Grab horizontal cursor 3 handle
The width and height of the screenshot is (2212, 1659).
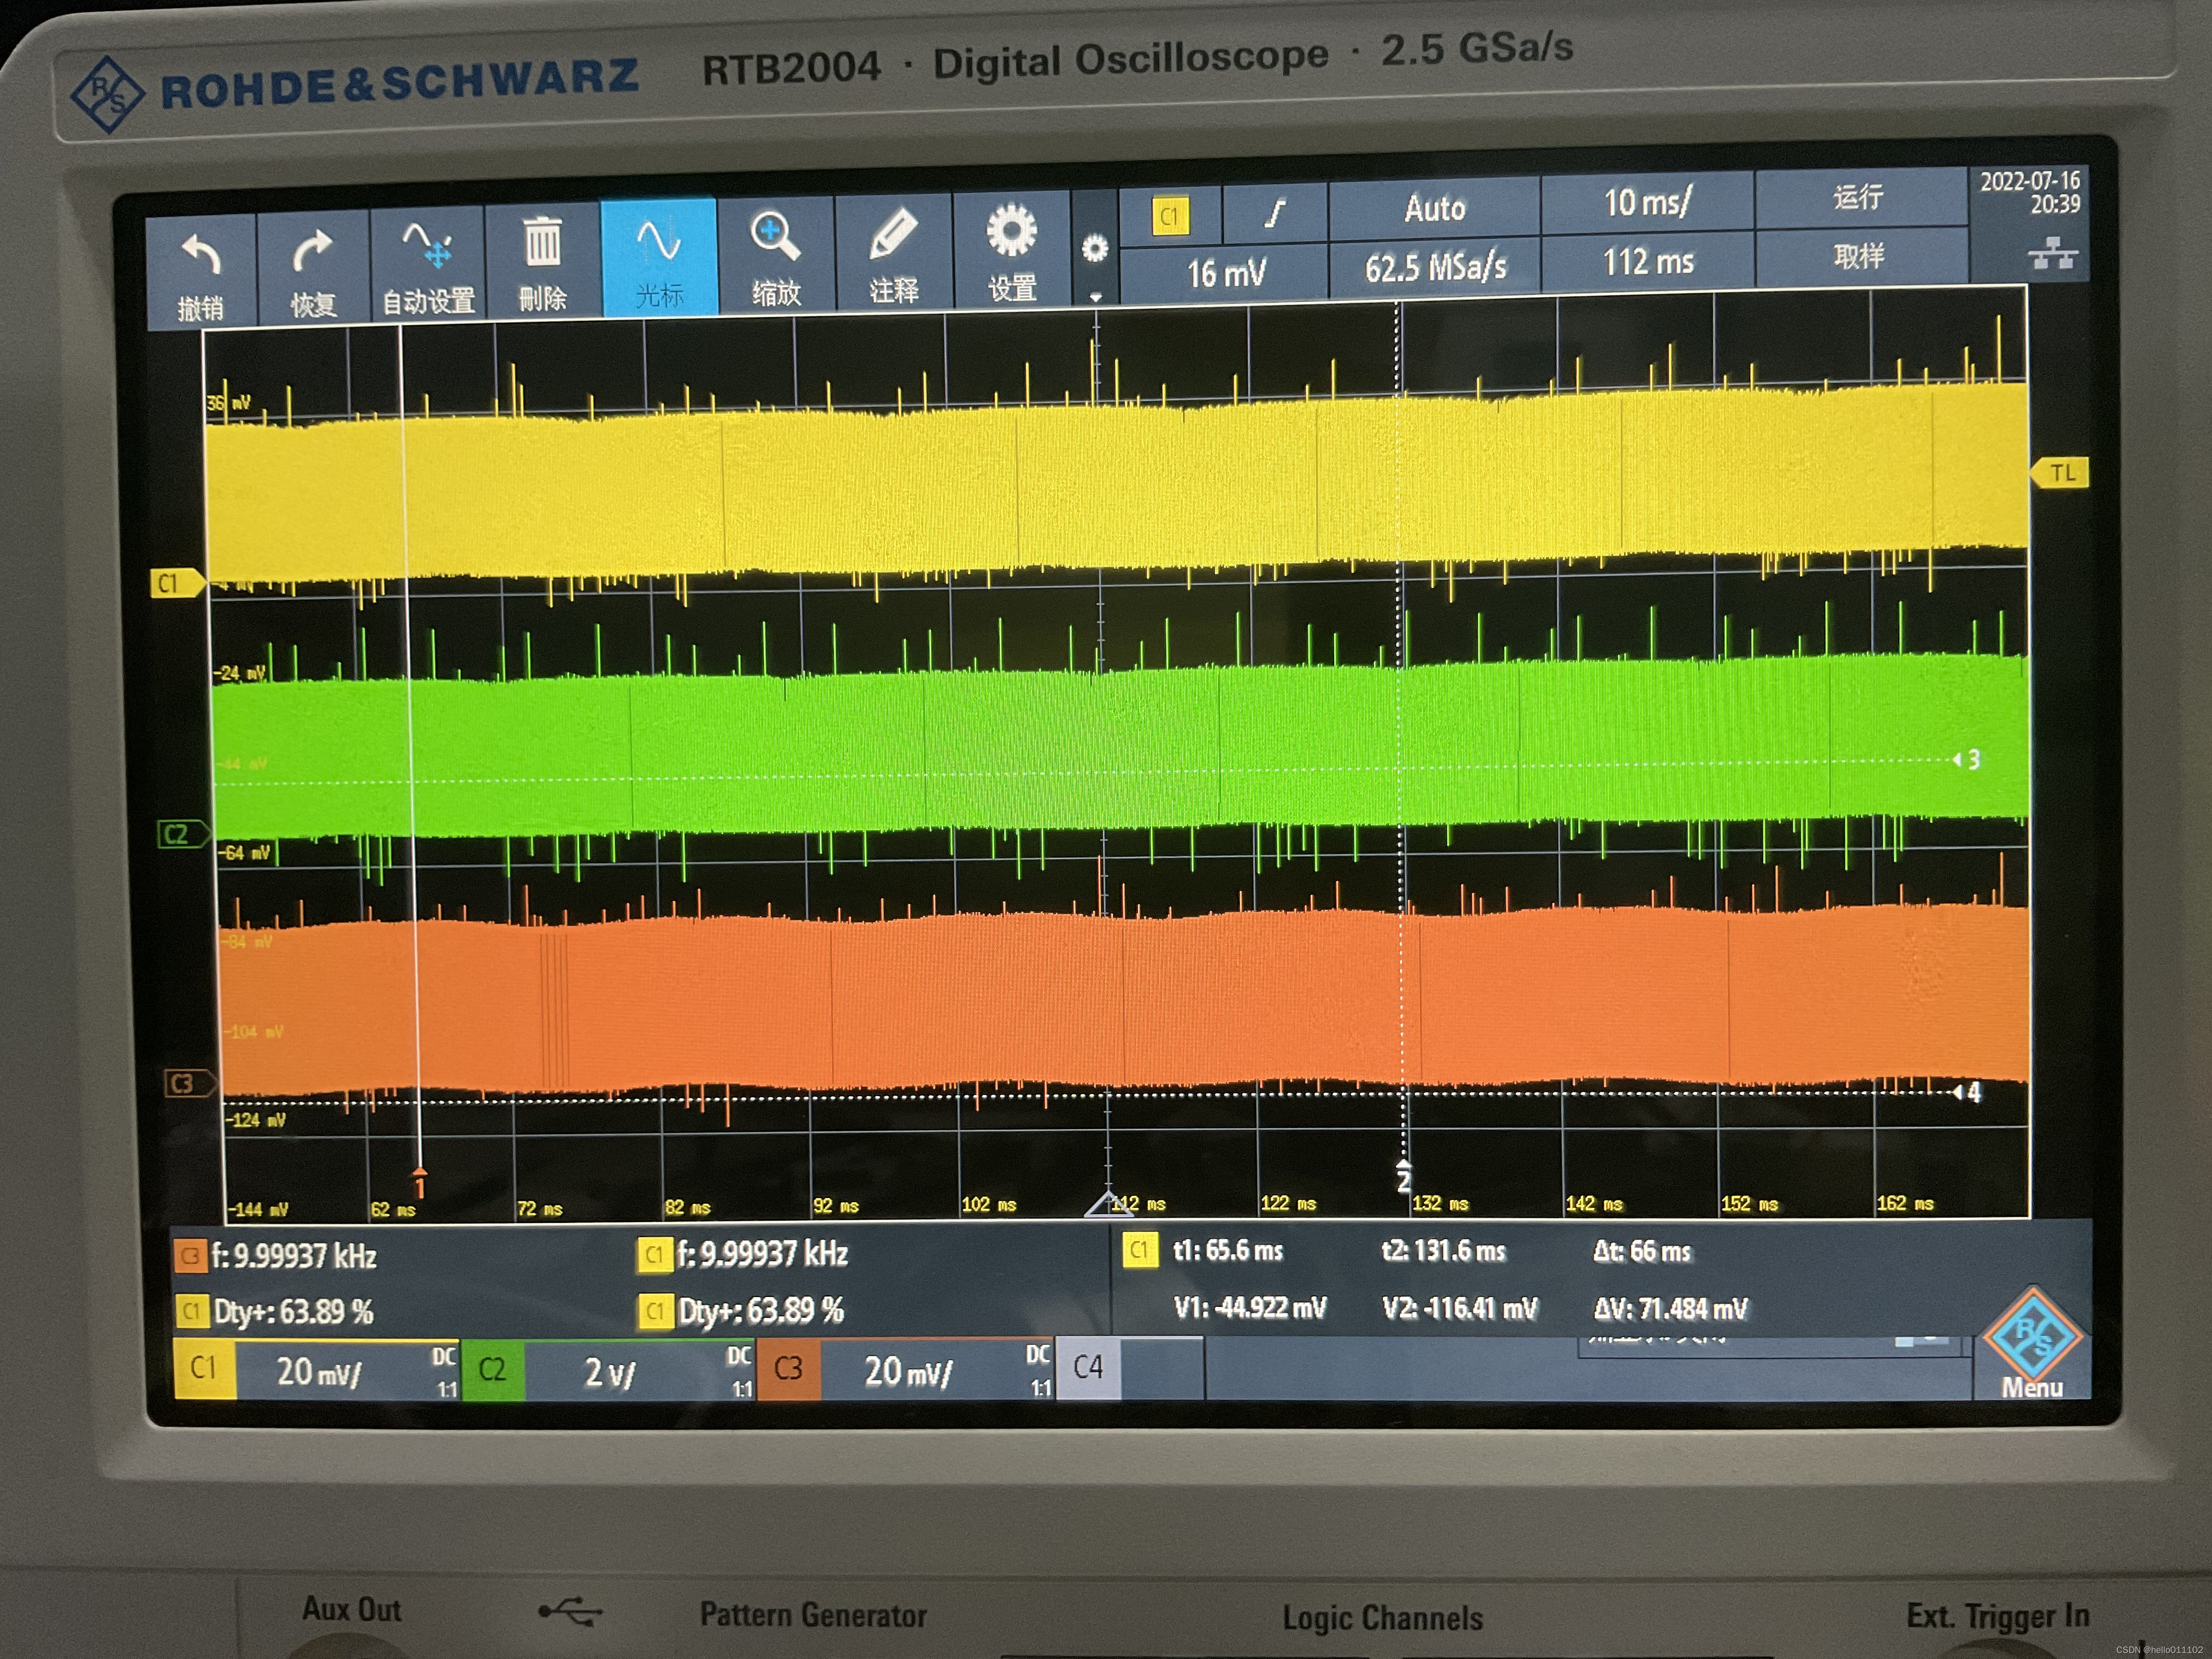(1966, 760)
